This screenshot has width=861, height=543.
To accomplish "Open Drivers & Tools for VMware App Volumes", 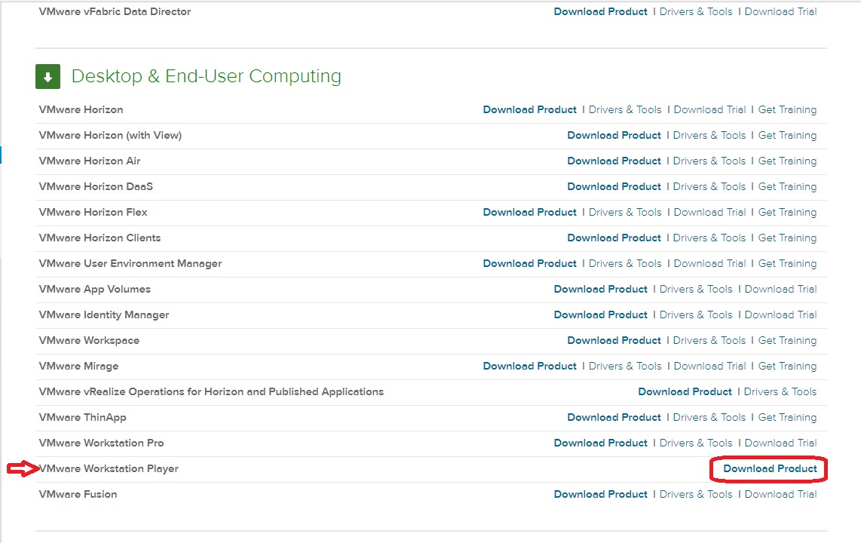I will pyautogui.click(x=696, y=290).
